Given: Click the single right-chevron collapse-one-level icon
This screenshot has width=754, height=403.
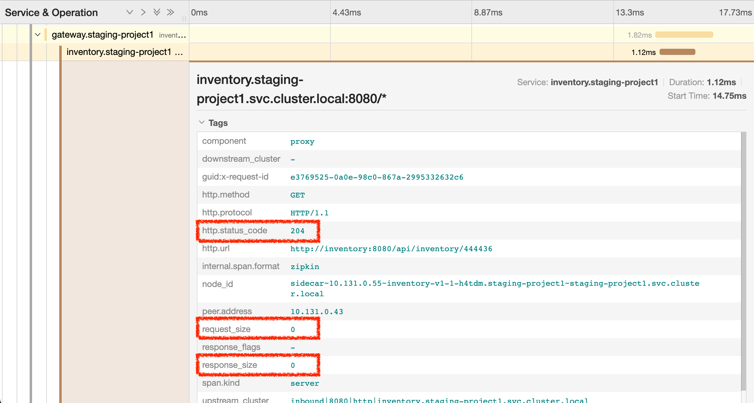Looking at the screenshot, I should point(143,12).
